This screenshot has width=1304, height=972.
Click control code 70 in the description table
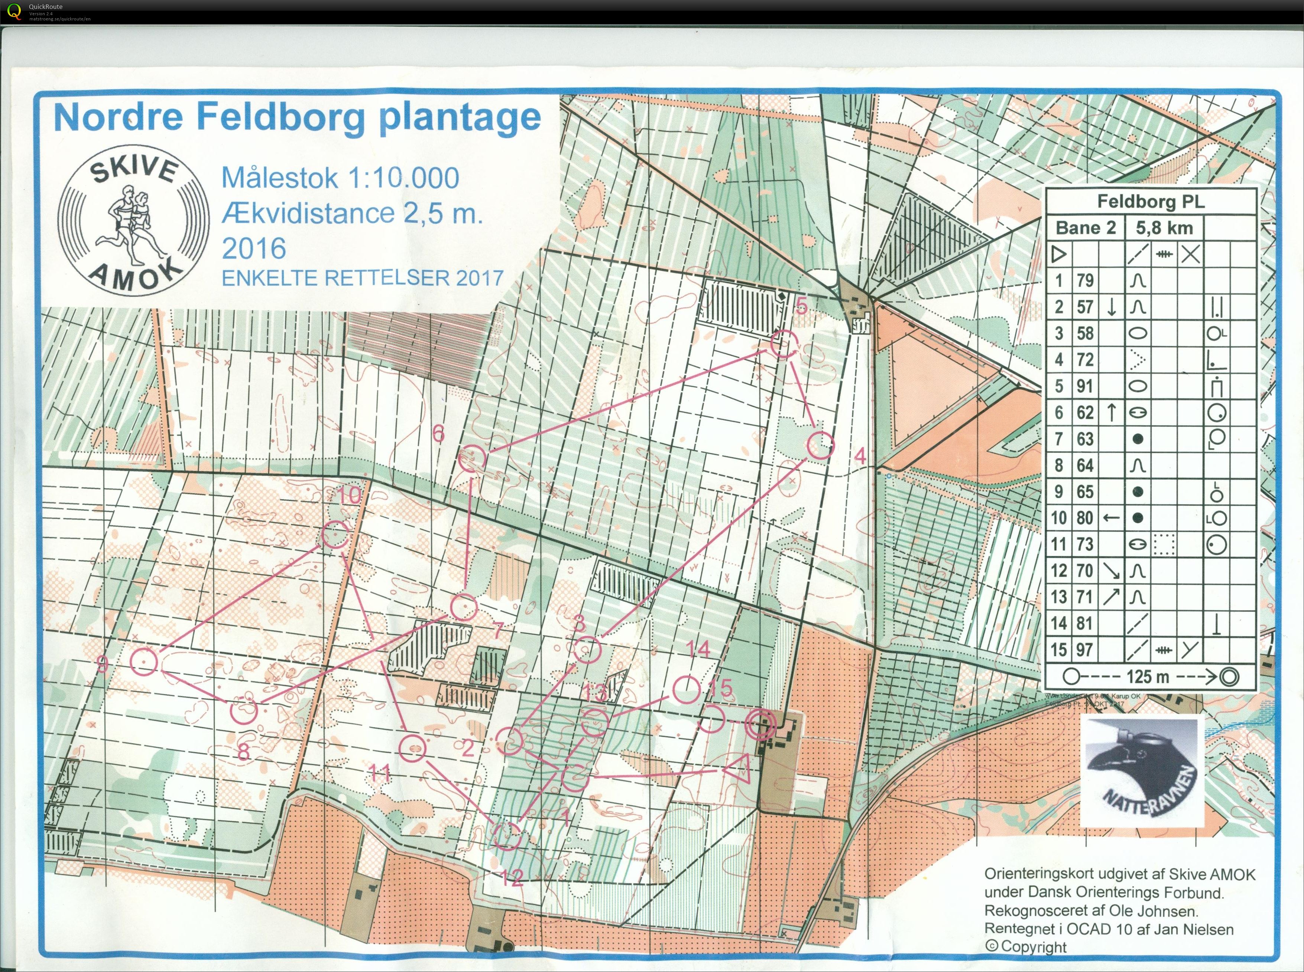1085,571
